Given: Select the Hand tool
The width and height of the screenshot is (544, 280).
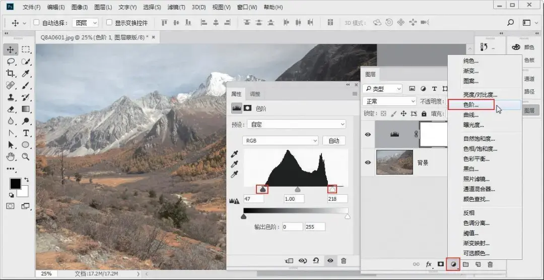Looking at the screenshot, I should pyautogui.click(x=11, y=157).
